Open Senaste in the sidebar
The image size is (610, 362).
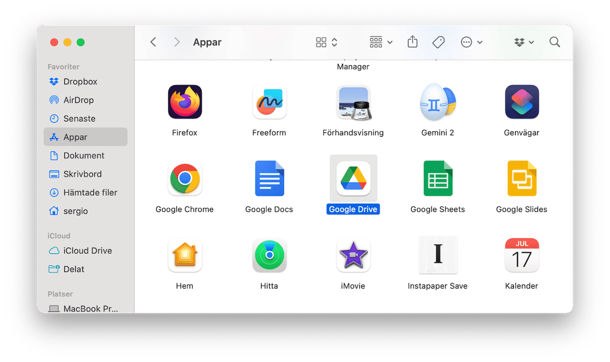click(x=85, y=119)
